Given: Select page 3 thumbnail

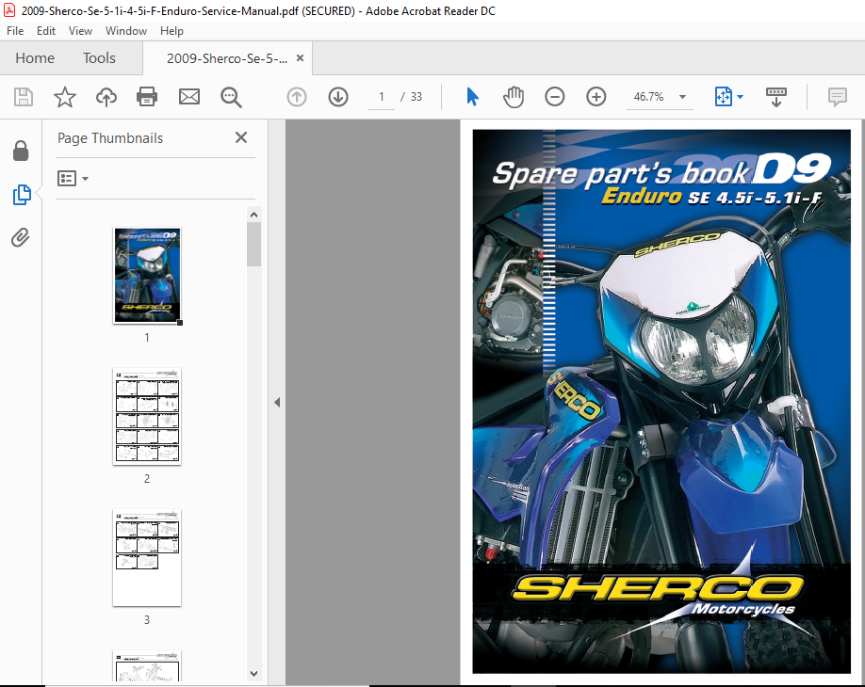Looking at the screenshot, I should (x=147, y=557).
